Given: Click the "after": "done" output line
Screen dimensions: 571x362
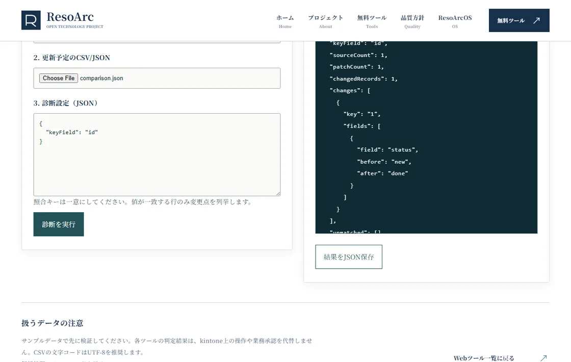Looking at the screenshot, I should pos(382,173).
